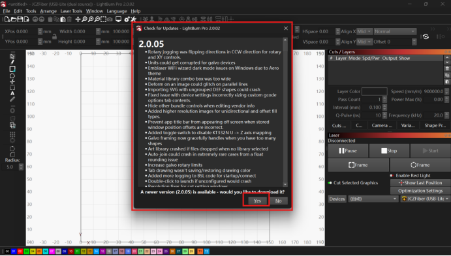The height and width of the screenshot is (256, 451).
Task: Pick the orange T1 tool layer swatch
Action: pyautogui.click(x=200, y=251)
